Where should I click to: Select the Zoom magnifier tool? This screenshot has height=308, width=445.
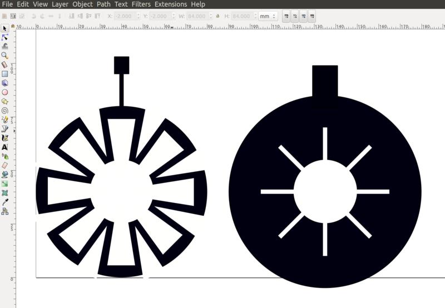coord(4,55)
